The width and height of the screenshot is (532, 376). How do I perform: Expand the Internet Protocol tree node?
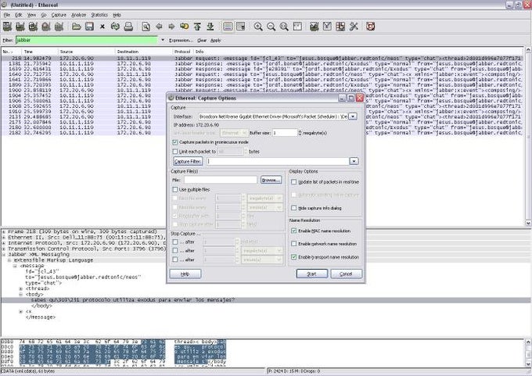click(x=4, y=243)
